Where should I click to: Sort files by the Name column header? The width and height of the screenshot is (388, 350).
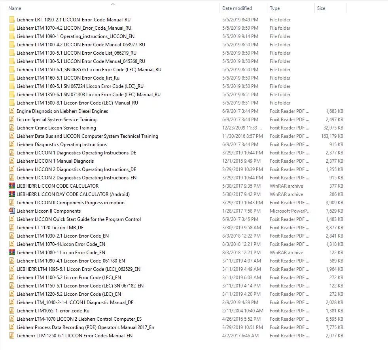pos(15,8)
